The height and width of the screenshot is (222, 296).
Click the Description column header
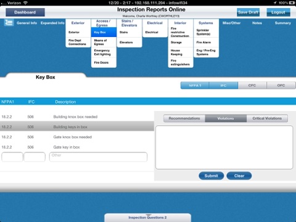click(x=65, y=102)
